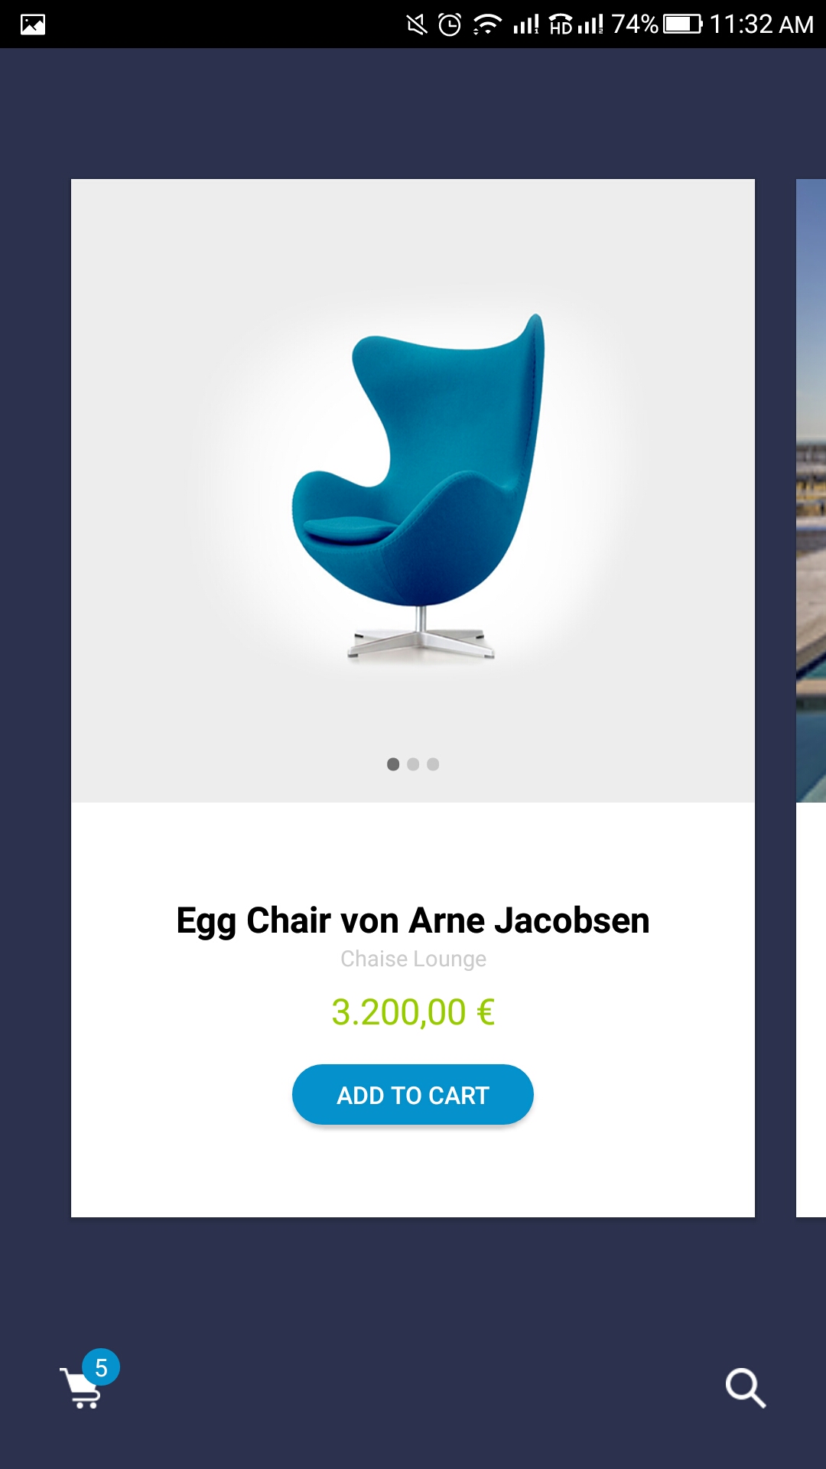Image resolution: width=826 pixels, height=1469 pixels.
Task: Tap the cart badge showing 5
Action: [x=101, y=1367]
